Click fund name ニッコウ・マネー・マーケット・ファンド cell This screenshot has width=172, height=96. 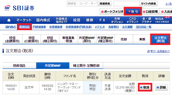click(70, 87)
